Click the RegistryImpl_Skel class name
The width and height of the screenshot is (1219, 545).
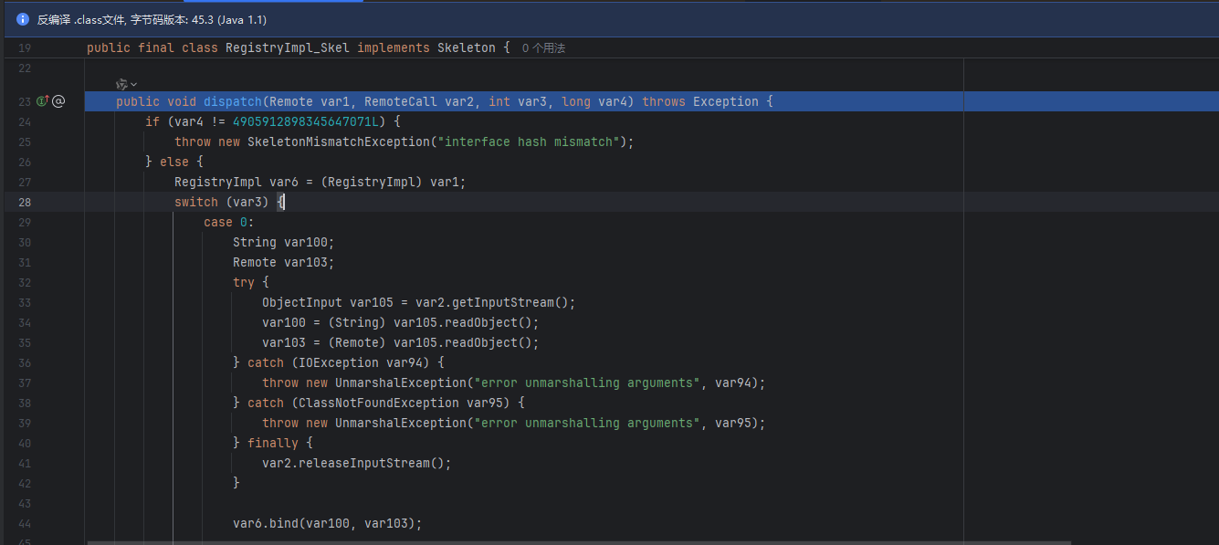tap(288, 47)
